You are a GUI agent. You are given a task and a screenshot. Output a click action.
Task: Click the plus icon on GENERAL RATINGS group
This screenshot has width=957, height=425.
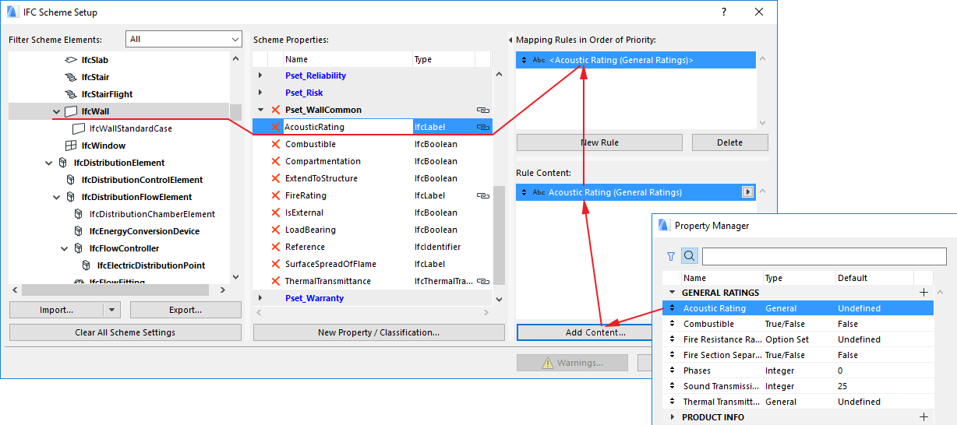click(x=923, y=293)
